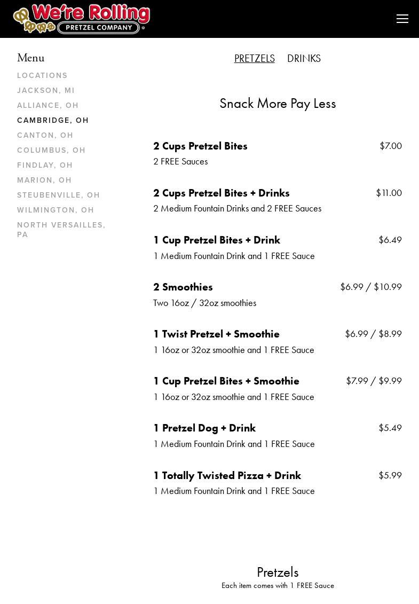Screen dimensions: 419x604
Task: Select the Alliance, OH location
Action: pos(48,106)
